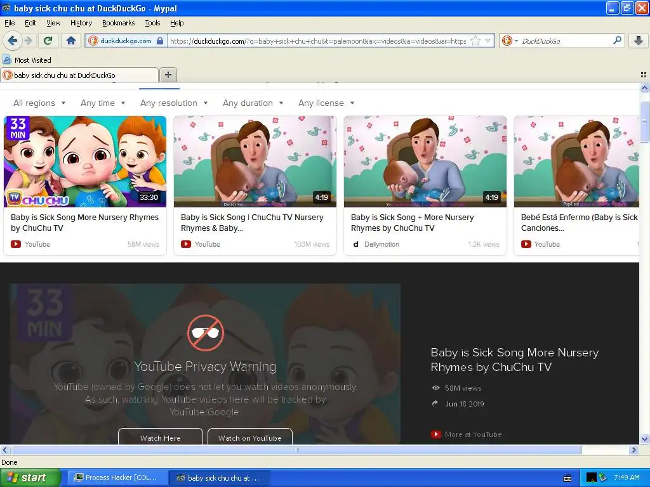Click YouTube icon under 58M views video card

(16, 244)
